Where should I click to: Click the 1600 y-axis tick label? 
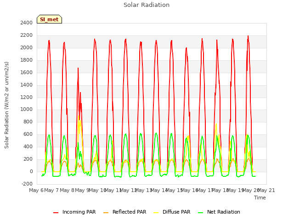tap(27, 73)
